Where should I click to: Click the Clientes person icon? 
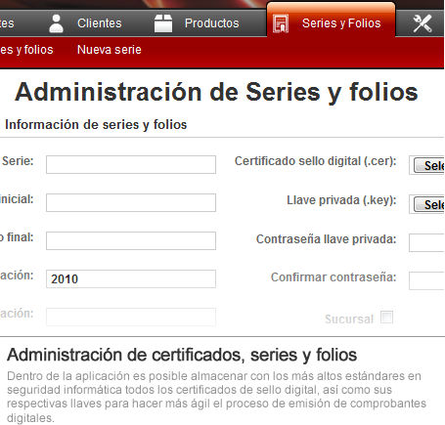coord(56,23)
